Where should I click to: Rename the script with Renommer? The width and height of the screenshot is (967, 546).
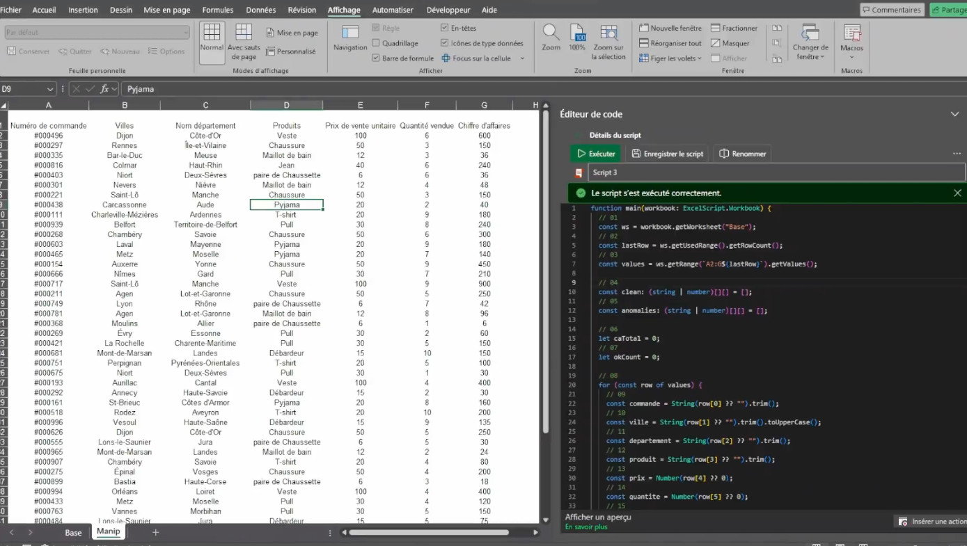[x=743, y=154]
